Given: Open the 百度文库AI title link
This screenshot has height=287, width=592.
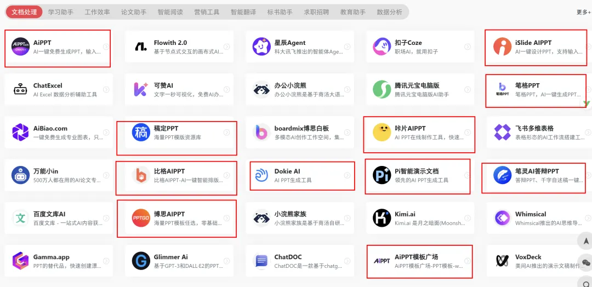Looking at the screenshot, I should (x=49, y=214).
